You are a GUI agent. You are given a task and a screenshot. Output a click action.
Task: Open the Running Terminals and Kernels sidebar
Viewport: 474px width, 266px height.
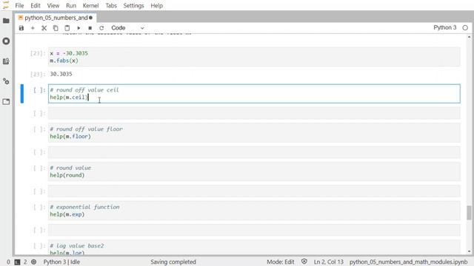click(6, 41)
